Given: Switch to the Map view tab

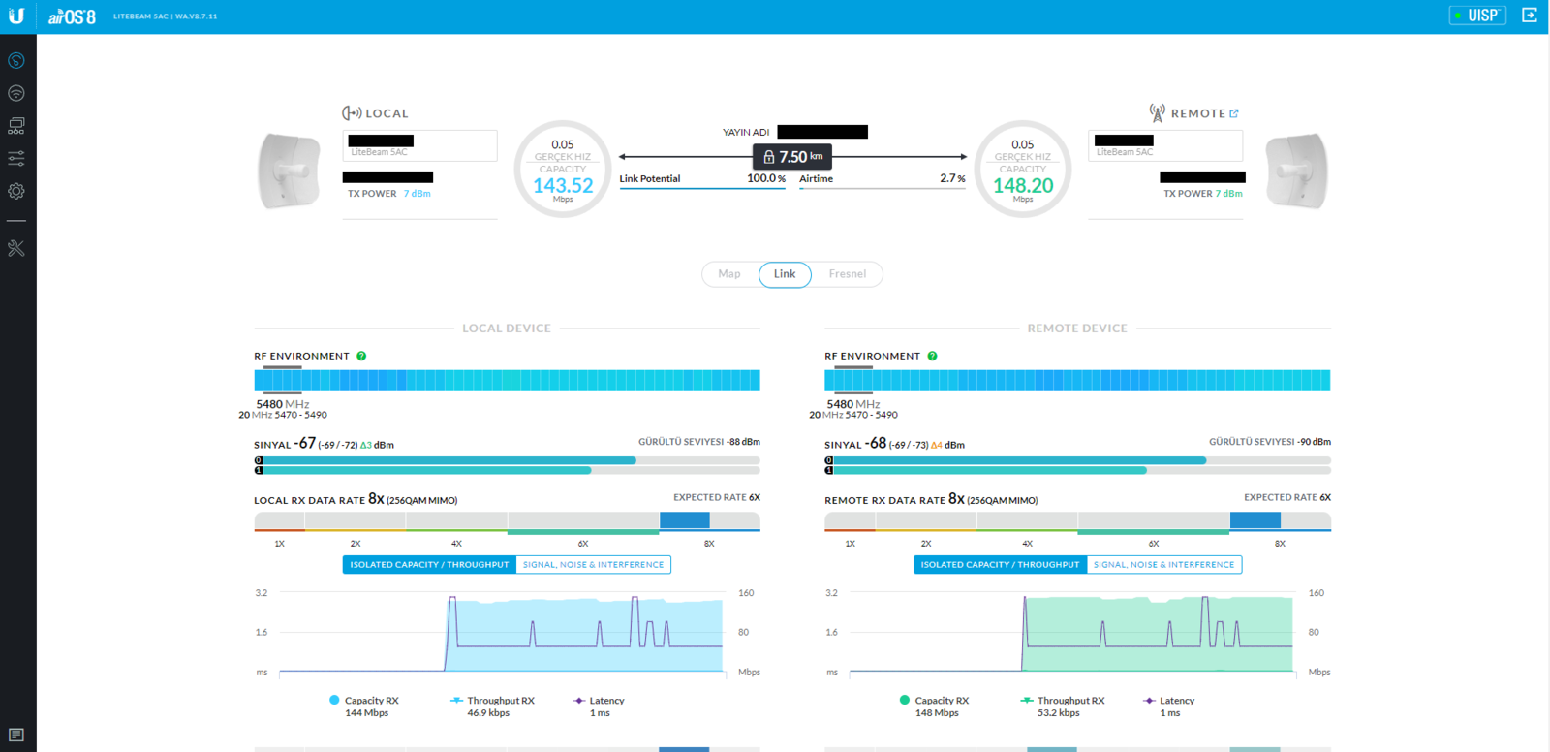Looking at the screenshot, I should (x=729, y=274).
